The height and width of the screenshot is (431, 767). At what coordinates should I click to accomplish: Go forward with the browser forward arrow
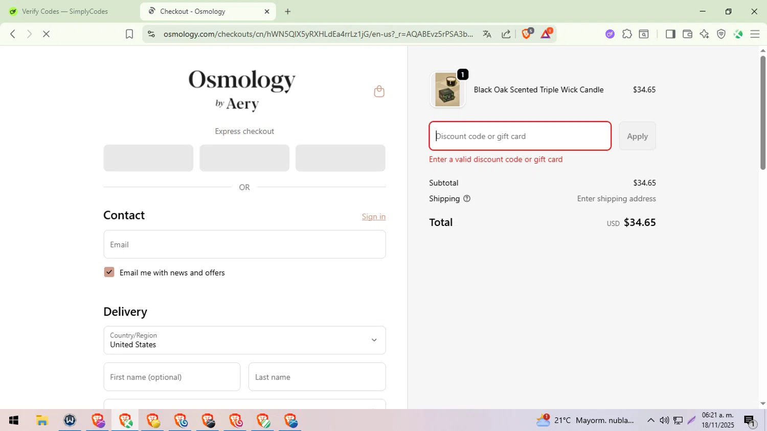point(29,34)
